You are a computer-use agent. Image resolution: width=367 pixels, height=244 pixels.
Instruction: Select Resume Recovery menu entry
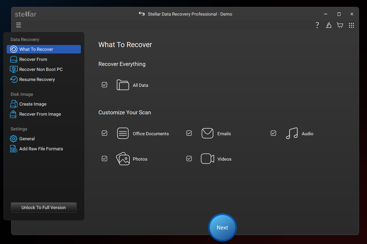(44, 79)
